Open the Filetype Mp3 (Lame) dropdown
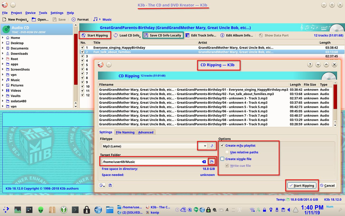 tap(155, 146)
